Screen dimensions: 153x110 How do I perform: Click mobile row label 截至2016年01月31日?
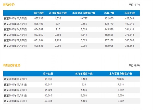coord(15,46)
